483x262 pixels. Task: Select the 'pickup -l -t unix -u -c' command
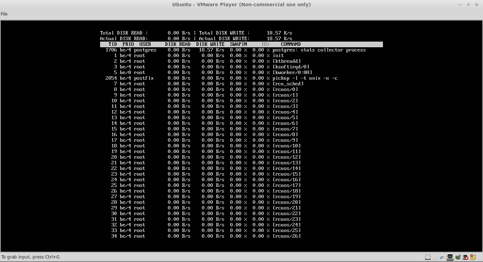pos(305,78)
